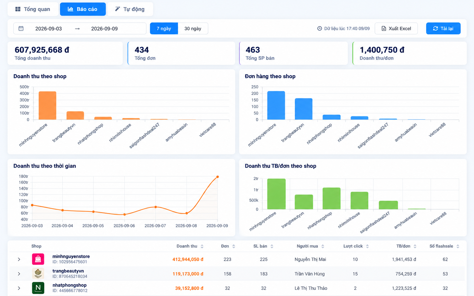Click the minhnguyenstore pink shop logo
Viewport: 474px width, 296px height.
point(38,259)
